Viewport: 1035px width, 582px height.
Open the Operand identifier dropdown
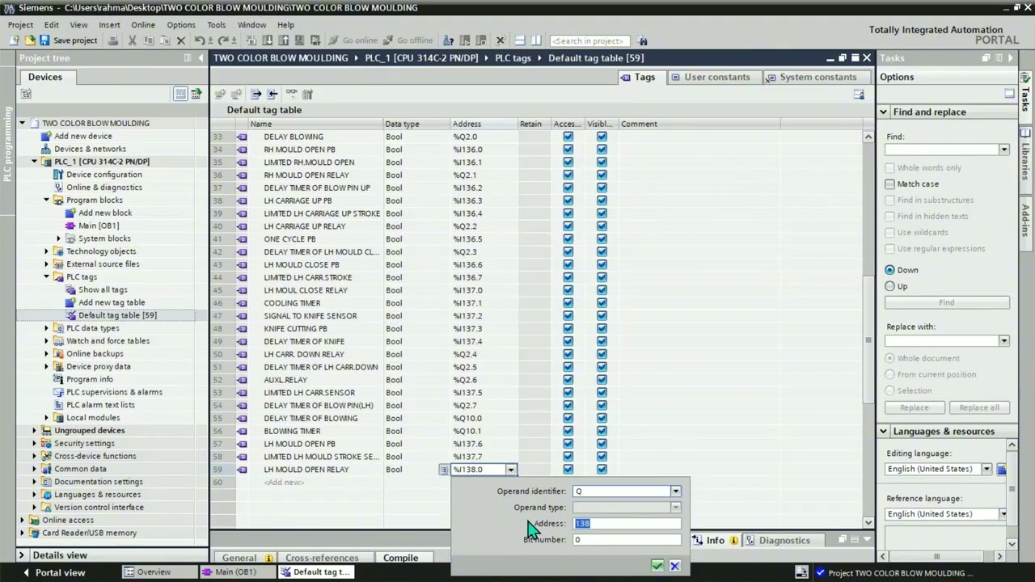(675, 491)
